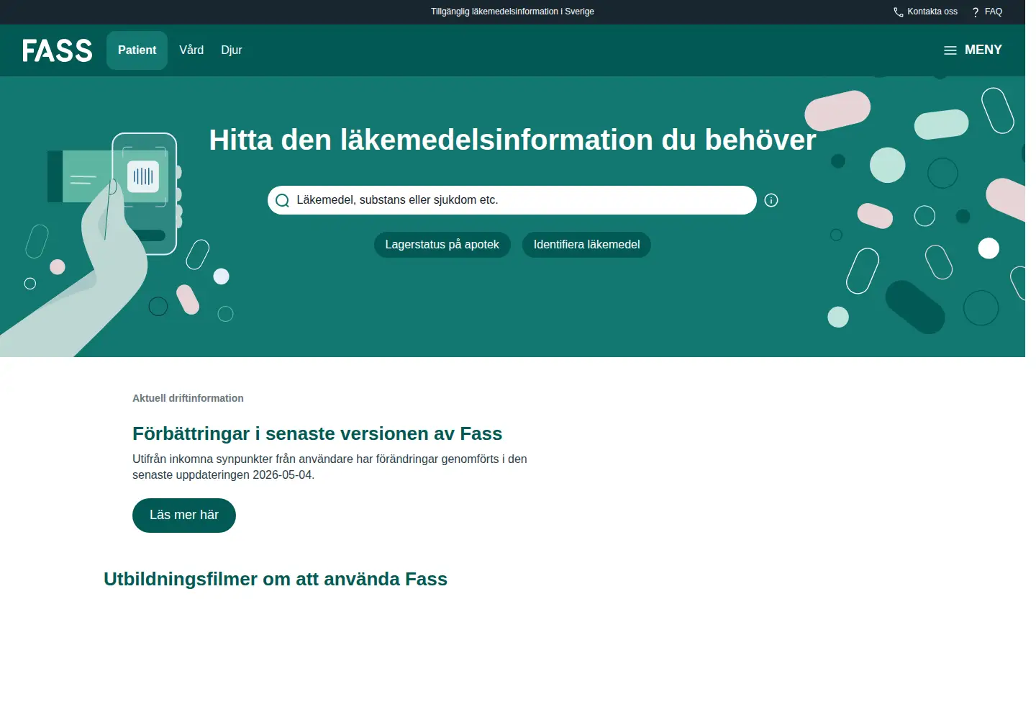Click the 'Utifrån inkomna synpunkter' paragraph text

click(330, 467)
